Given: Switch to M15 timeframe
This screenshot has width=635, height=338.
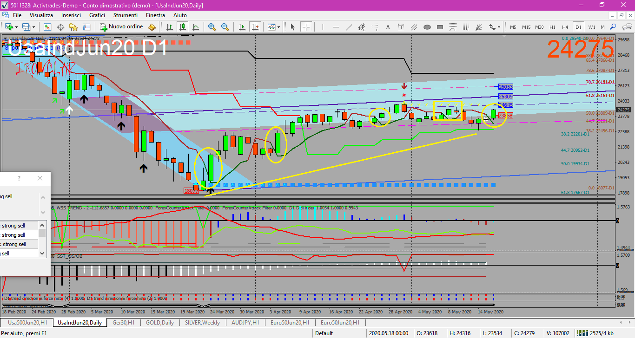Looking at the screenshot, I should 526,27.
